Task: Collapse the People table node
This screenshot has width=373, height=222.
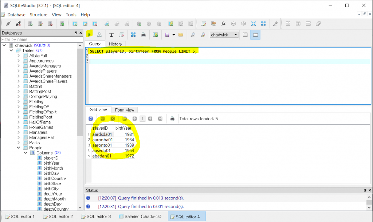Action: tap(19, 148)
